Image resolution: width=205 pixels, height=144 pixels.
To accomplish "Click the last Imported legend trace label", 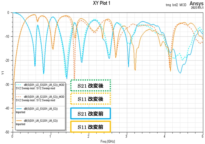I will pyautogui.click(x=20, y=124).
